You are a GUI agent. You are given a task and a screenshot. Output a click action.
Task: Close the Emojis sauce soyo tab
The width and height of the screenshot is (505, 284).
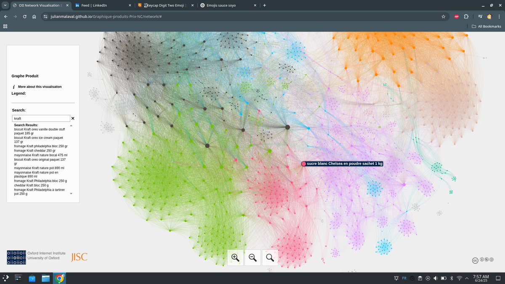(255, 5)
